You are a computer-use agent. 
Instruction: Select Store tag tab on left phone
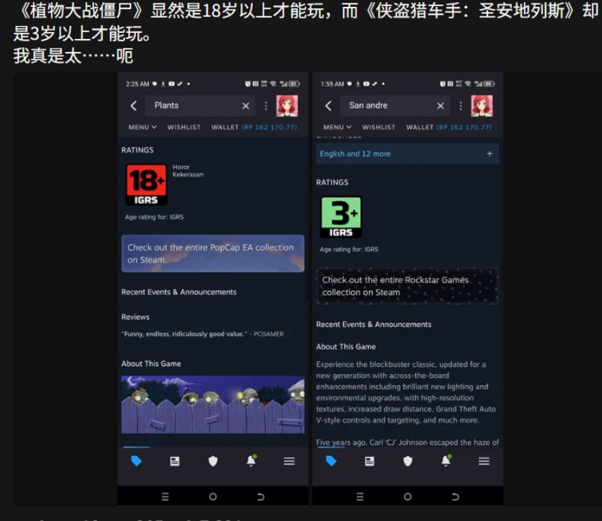tap(136, 461)
